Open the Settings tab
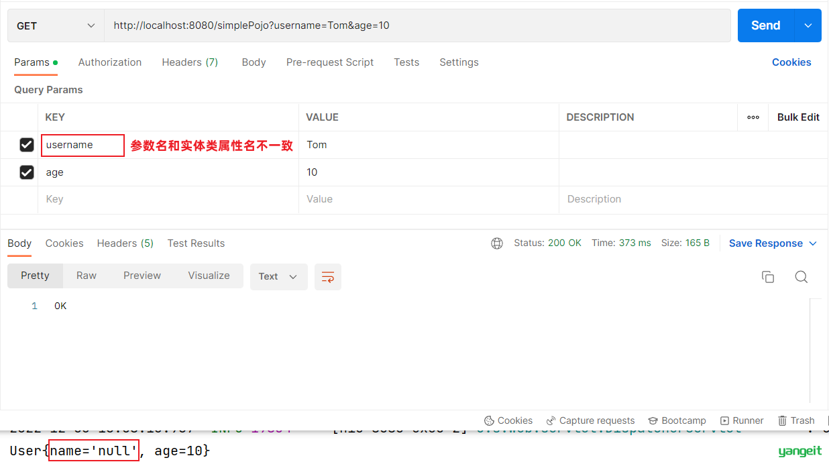 (459, 62)
